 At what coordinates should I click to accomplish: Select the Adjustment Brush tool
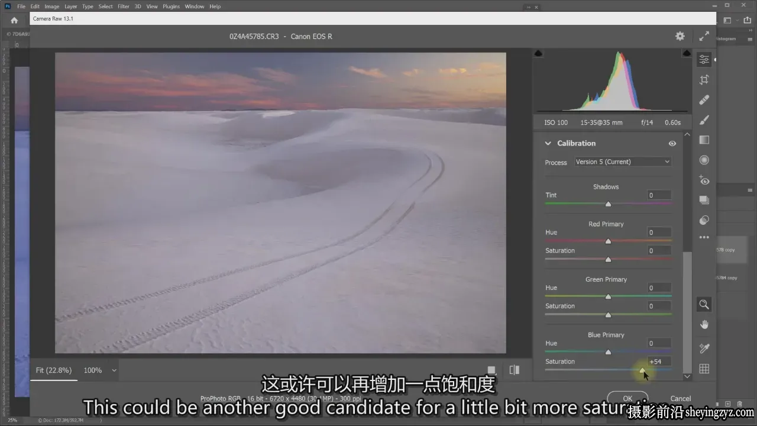[704, 120]
